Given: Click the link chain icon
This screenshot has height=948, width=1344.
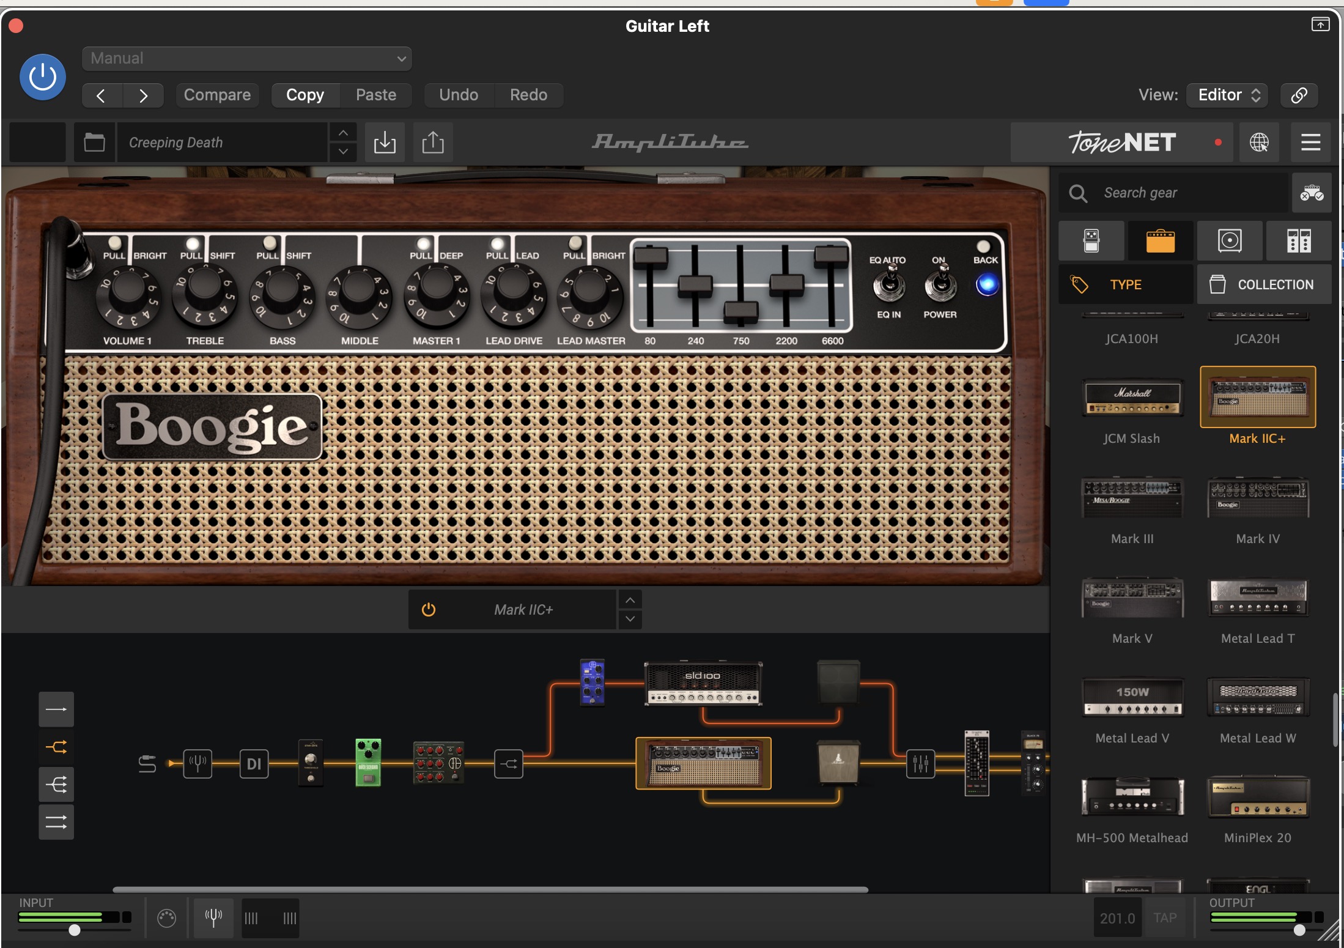Looking at the screenshot, I should tap(1299, 95).
